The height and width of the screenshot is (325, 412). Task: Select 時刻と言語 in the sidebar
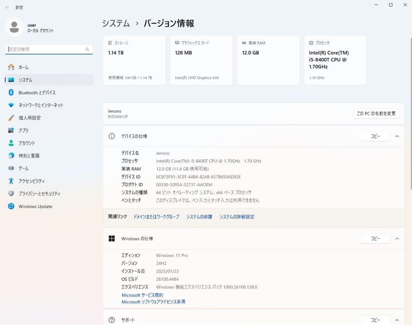[x=34, y=155]
